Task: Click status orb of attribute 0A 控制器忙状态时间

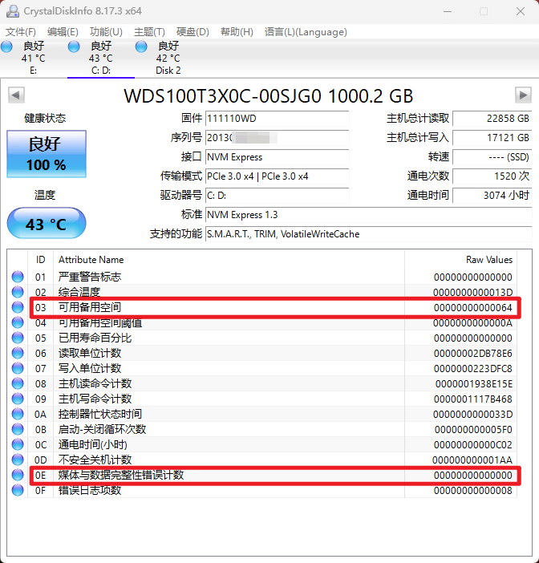Action: pos(18,414)
